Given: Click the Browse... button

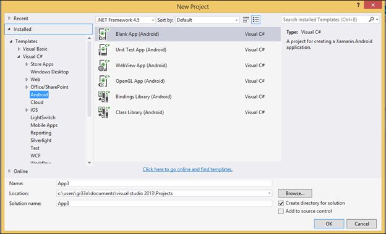Looking at the screenshot, I should (x=295, y=193).
